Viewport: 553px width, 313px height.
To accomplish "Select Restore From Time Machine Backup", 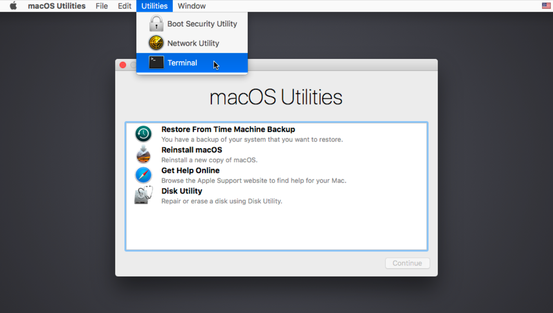I will coord(276,134).
